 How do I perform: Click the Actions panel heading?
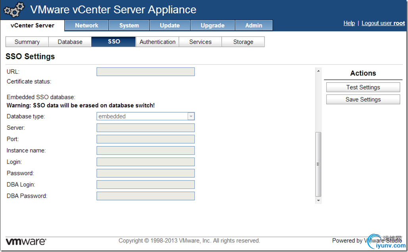[363, 73]
